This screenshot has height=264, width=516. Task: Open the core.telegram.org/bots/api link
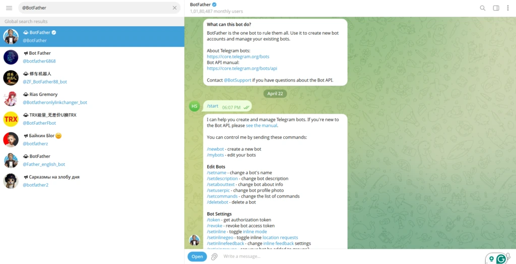tap(242, 68)
